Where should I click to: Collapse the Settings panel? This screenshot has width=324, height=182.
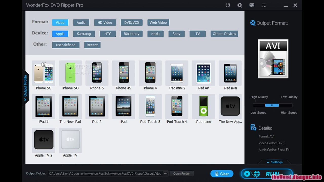(x=275, y=162)
